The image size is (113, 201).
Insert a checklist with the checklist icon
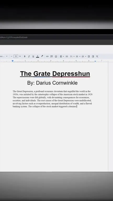click(71, 57)
